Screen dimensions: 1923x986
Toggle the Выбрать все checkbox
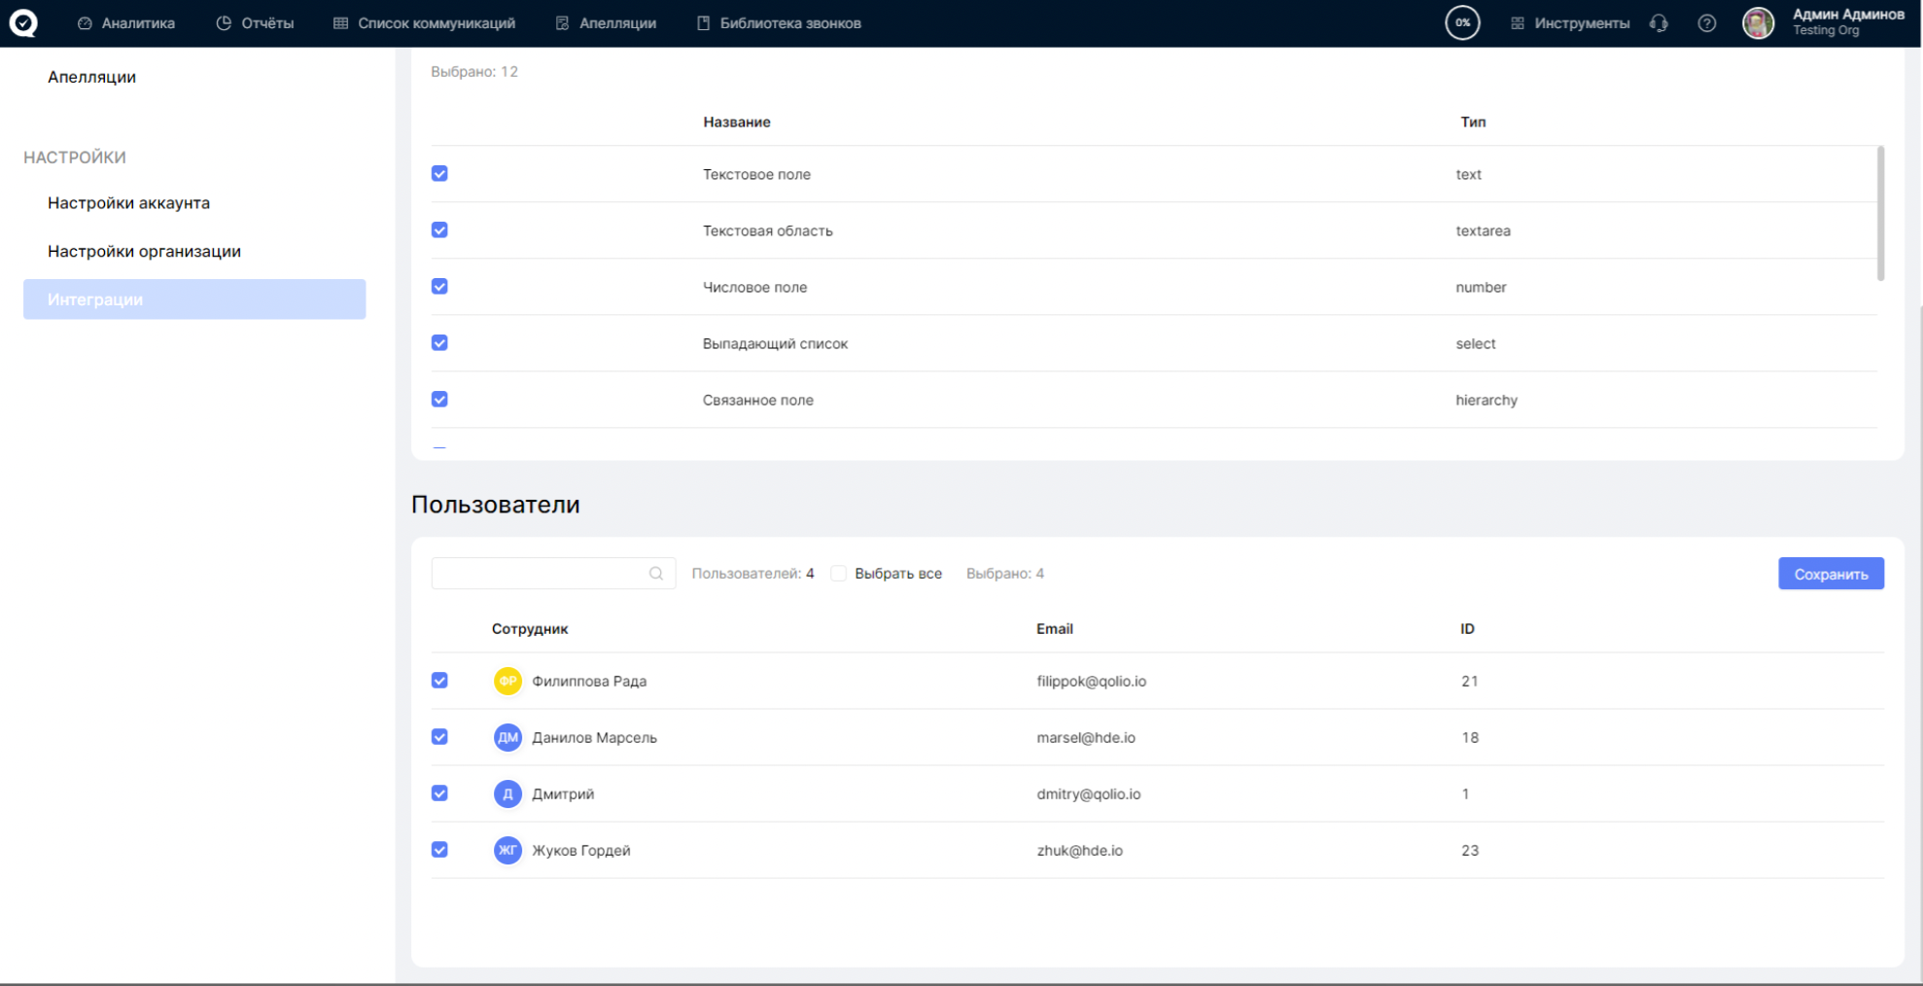click(838, 574)
